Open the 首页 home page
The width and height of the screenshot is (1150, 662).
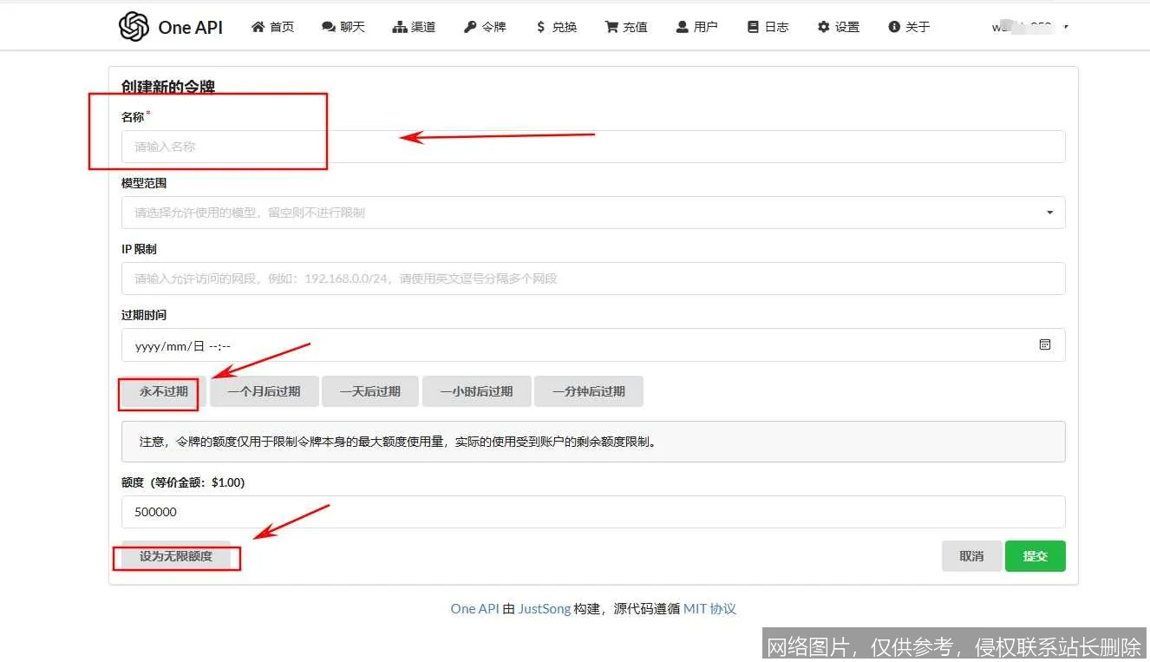tap(272, 26)
